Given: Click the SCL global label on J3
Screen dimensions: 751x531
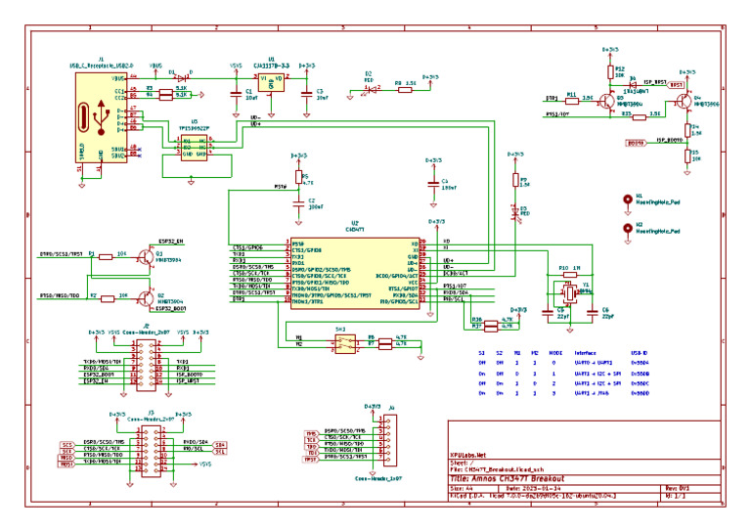Looking at the screenshot, I should click(x=220, y=451).
